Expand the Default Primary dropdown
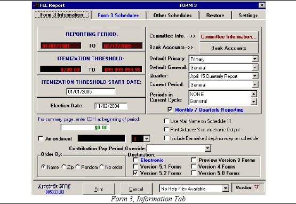Viewport: 296px width, 204px height. click(x=254, y=59)
